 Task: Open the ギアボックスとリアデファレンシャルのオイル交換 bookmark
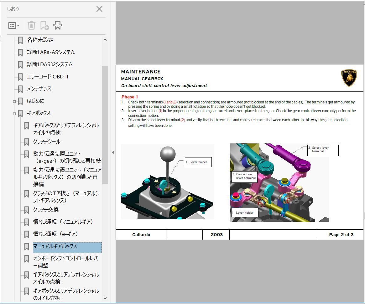pyautogui.click(x=66, y=294)
